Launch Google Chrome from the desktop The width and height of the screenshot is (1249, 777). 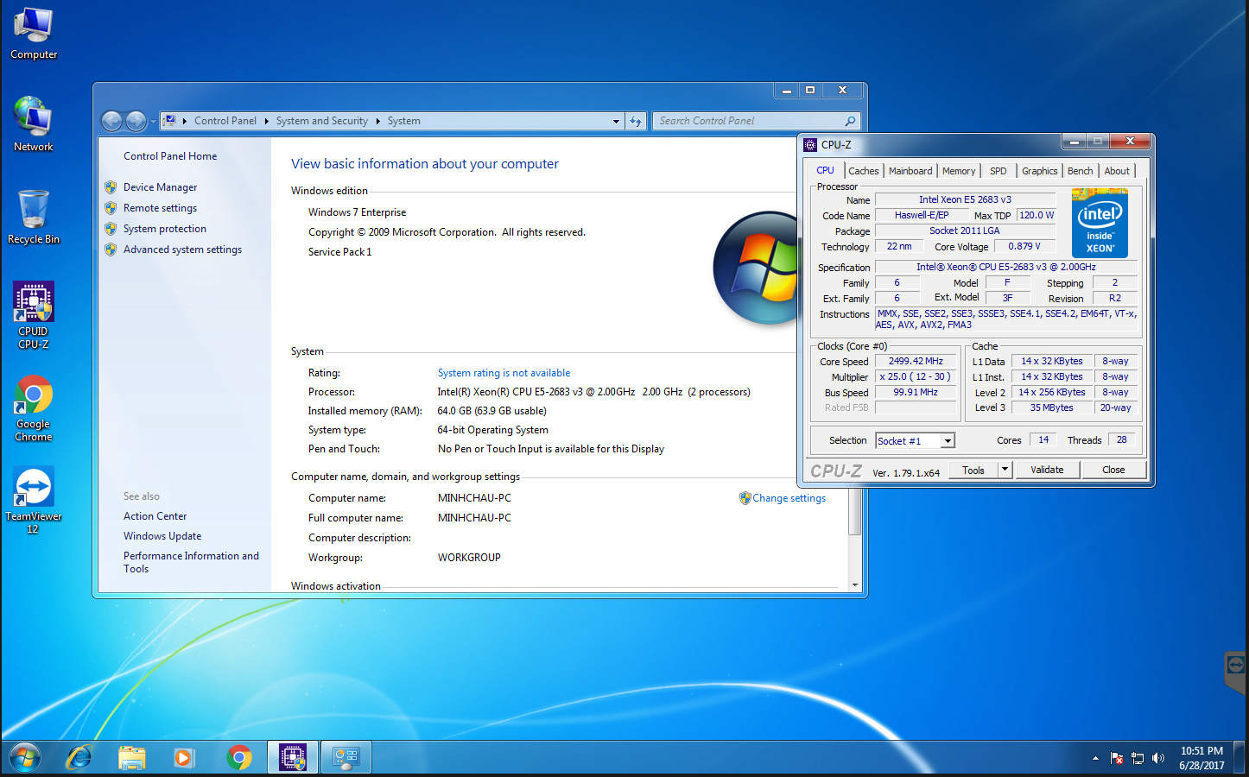pos(34,408)
